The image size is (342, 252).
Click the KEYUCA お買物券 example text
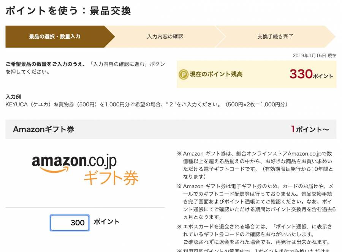tap(146, 104)
